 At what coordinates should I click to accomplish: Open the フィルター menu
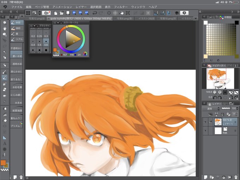(121, 7)
